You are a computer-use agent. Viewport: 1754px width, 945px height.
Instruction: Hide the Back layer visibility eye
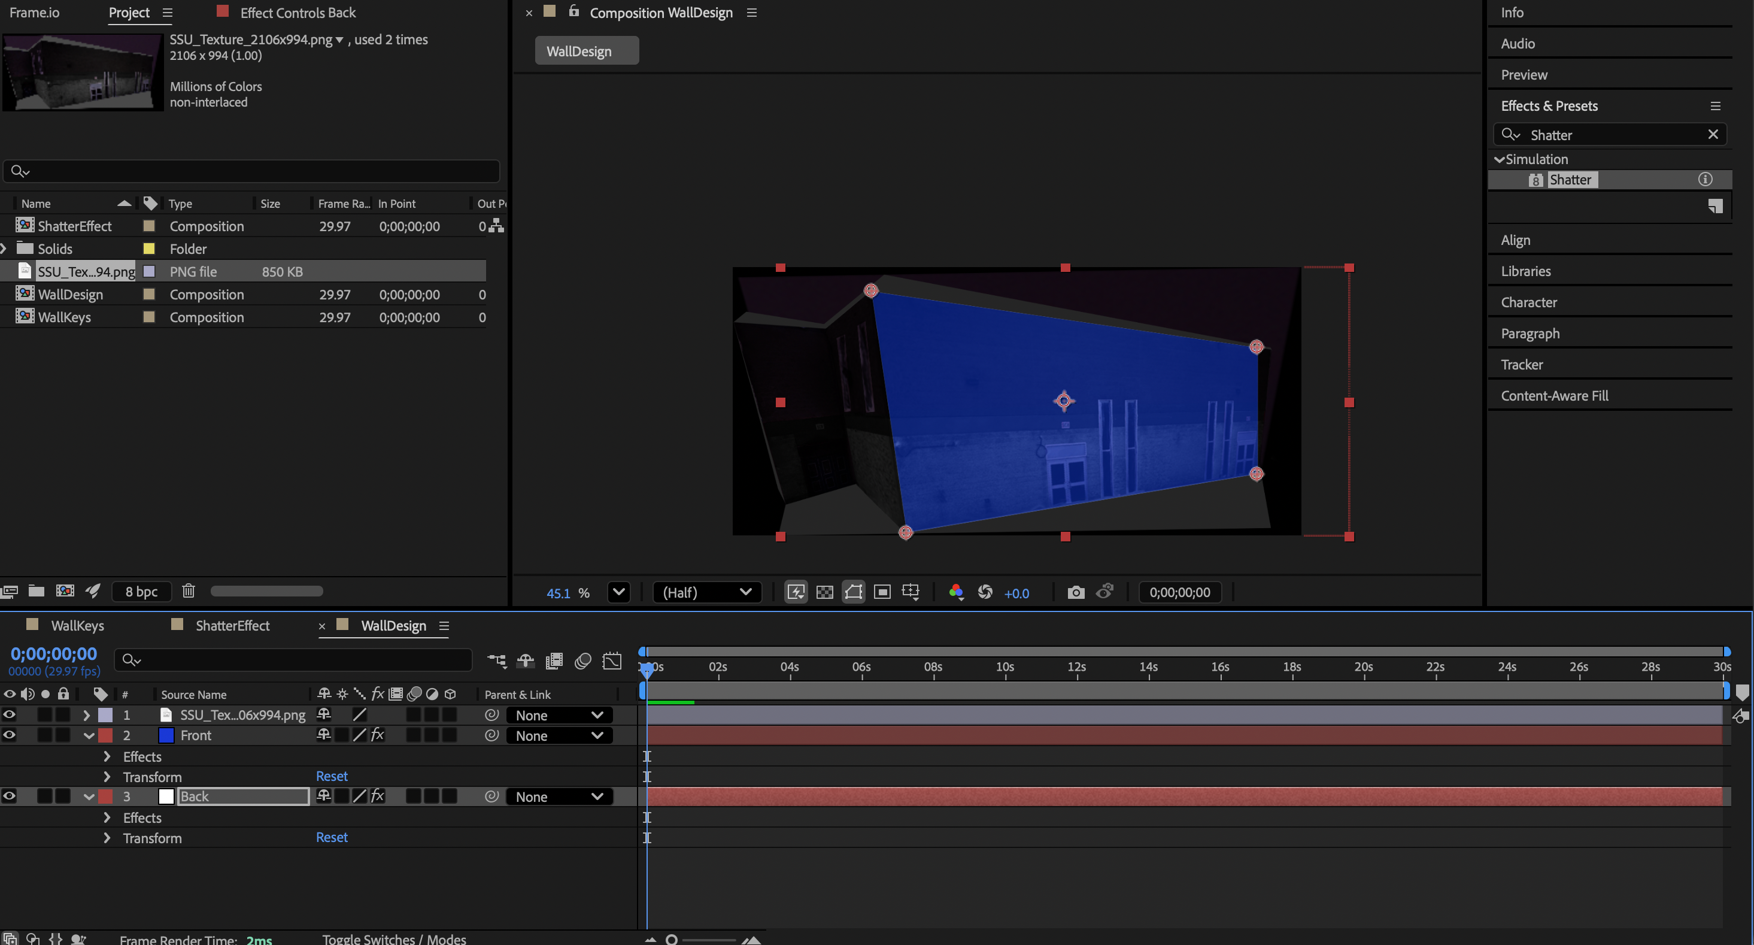(x=10, y=796)
